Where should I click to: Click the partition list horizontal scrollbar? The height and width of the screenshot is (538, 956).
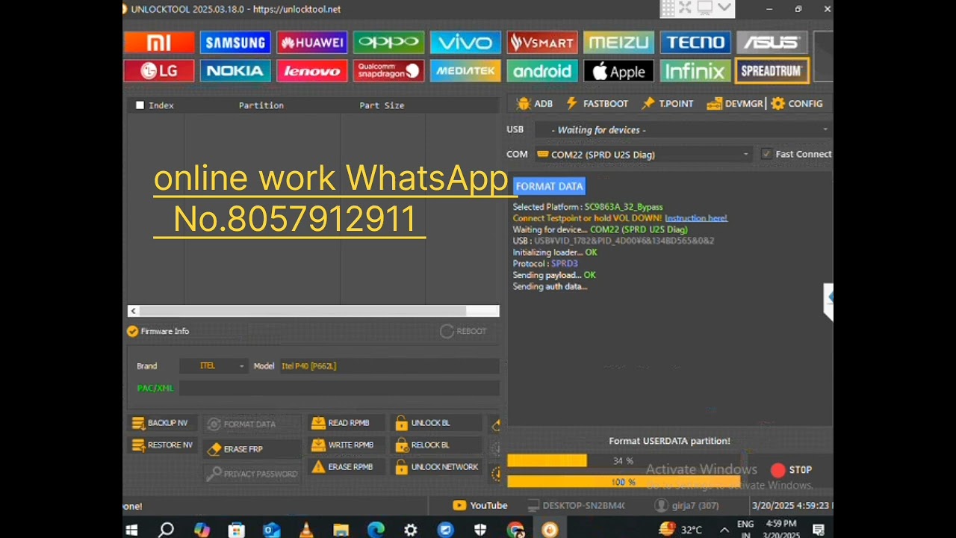click(x=302, y=311)
